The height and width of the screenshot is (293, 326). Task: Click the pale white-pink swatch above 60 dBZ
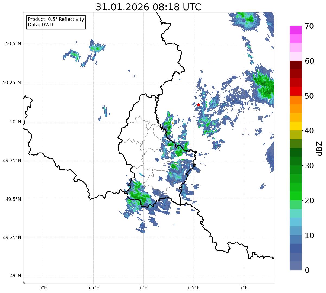click(296, 56)
